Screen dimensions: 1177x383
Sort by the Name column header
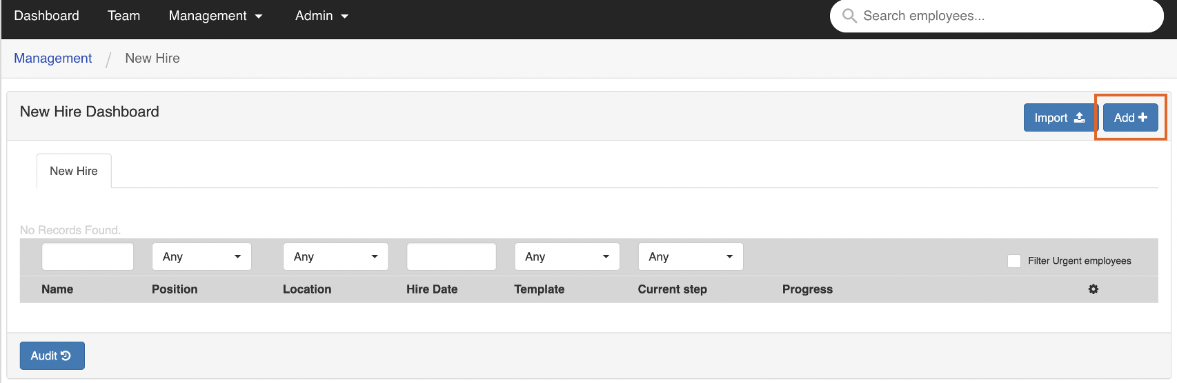tap(57, 289)
